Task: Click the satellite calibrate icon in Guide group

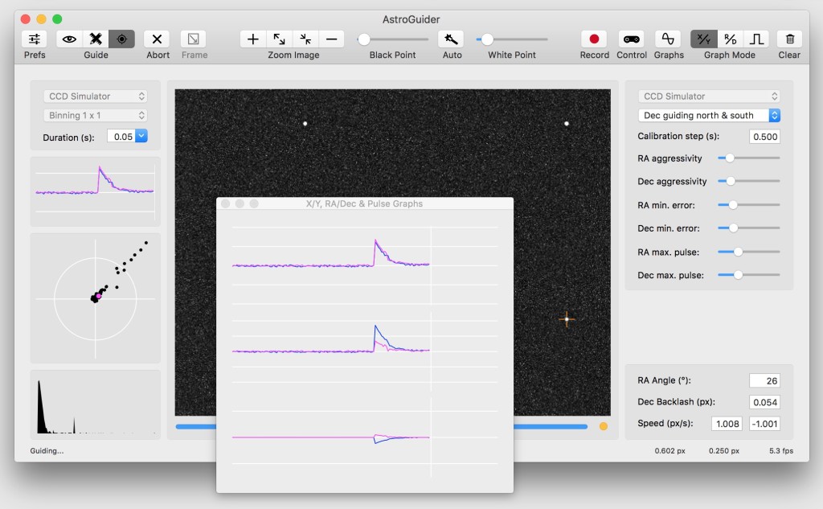Action: 96,39
